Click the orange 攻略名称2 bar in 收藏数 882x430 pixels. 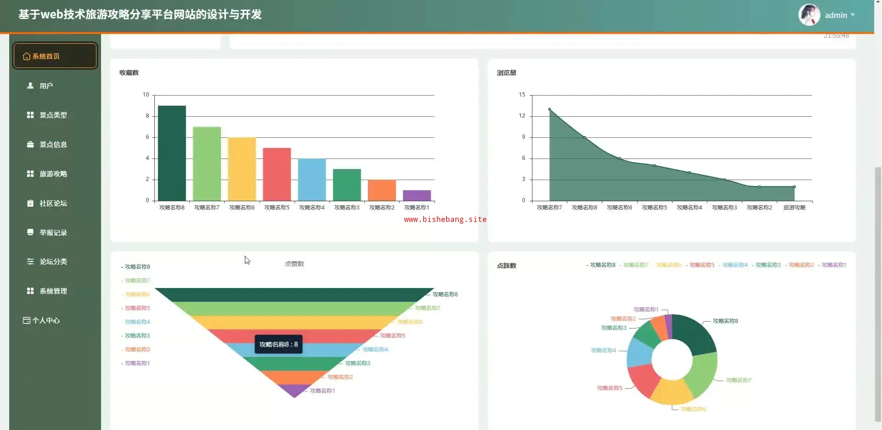[x=382, y=190]
